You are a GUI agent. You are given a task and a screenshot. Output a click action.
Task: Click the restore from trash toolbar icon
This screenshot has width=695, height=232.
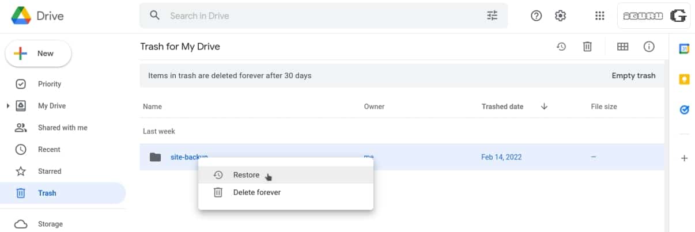pos(561,47)
